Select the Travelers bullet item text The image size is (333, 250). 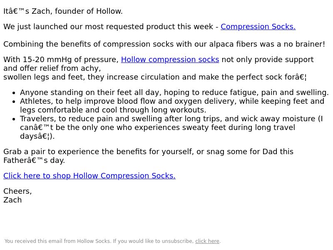[171, 127]
